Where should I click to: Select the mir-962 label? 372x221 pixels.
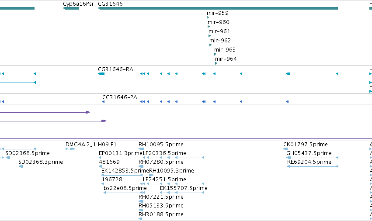point(220,41)
